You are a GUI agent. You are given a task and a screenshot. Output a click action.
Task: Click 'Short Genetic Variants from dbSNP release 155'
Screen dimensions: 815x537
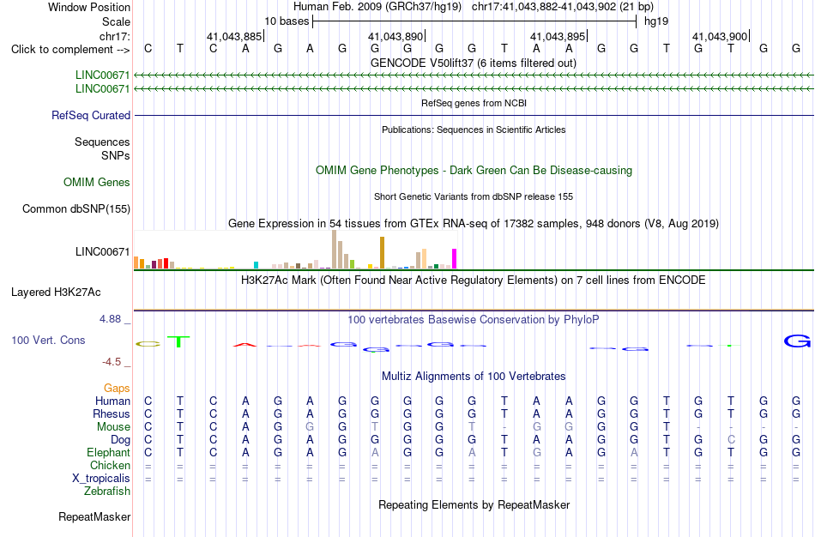[474, 196]
